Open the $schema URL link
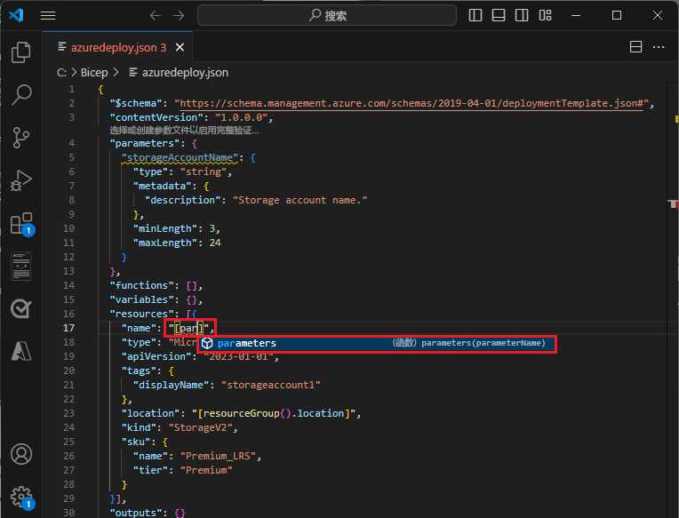679x518 pixels. pos(411,103)
